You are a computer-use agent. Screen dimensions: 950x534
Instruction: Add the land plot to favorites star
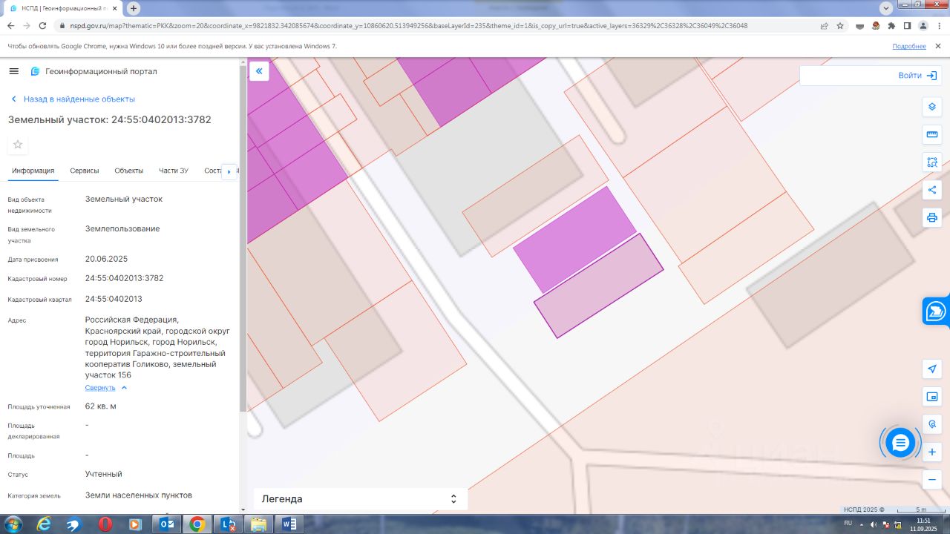click(18, 145)
